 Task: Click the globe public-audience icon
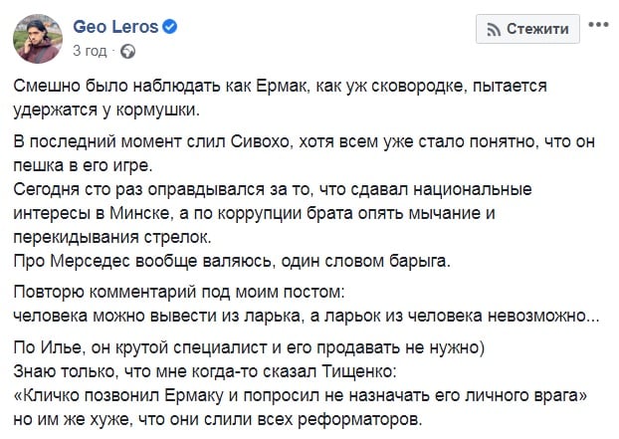coord(127,52)
